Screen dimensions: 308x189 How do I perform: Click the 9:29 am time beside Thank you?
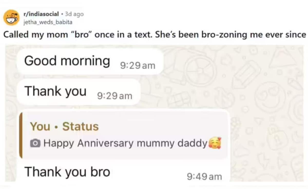[x=115, y=96]
